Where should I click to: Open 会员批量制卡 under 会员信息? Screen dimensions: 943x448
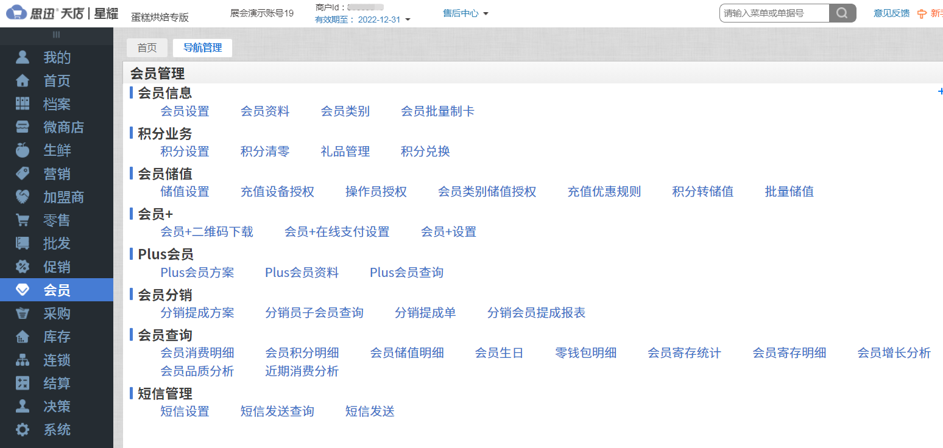tap(438, 111)
